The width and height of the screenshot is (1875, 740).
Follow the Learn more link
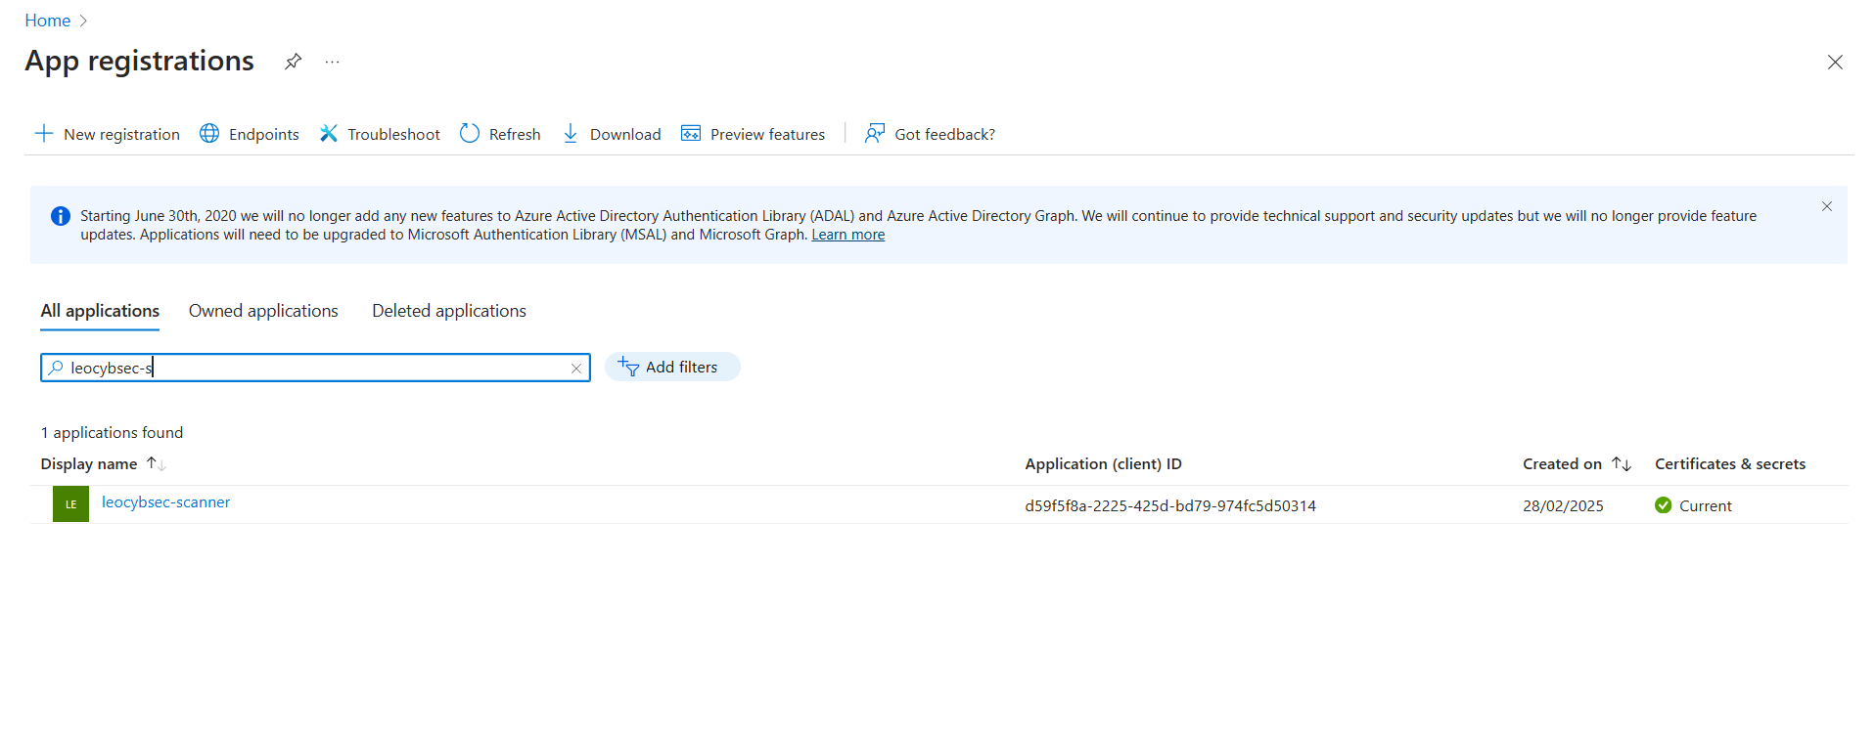tap(848, 235)
